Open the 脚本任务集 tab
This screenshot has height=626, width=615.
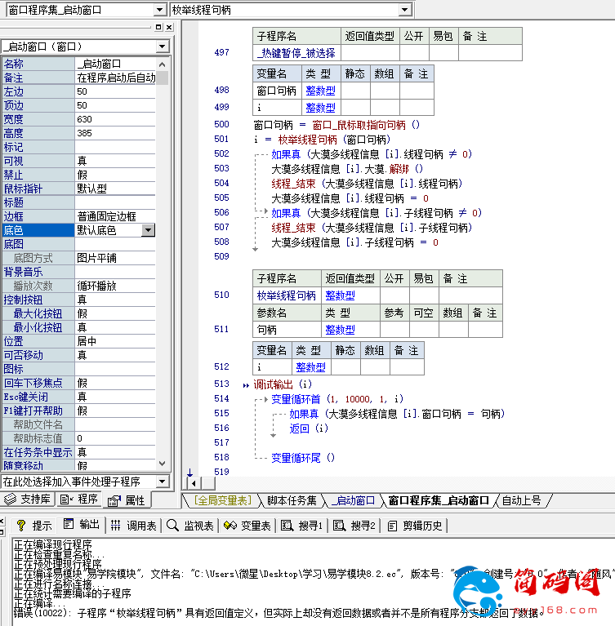[292, 500]
